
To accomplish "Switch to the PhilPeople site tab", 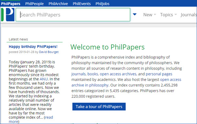I will tap(34, 4).
